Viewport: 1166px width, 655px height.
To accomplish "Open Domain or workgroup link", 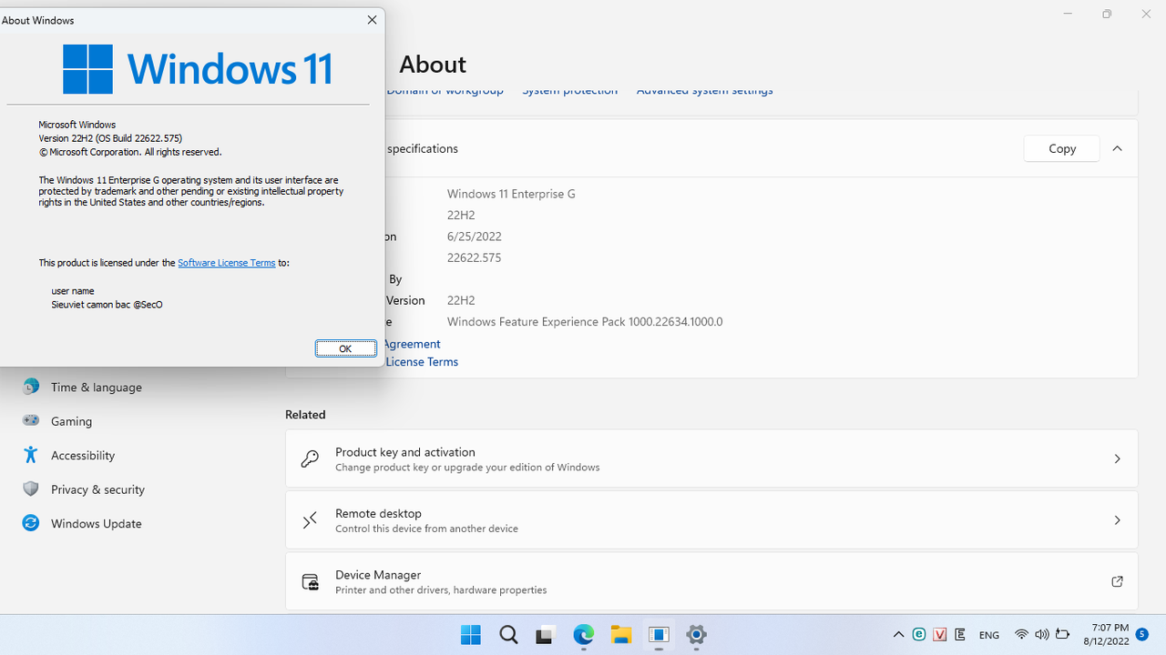I will click(445, 91).
